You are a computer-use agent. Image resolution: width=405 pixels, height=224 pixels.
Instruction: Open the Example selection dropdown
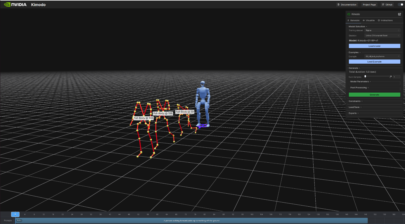(382, 56)
